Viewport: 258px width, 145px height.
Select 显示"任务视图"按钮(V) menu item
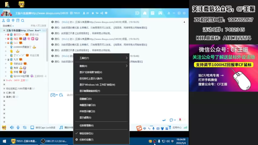tap(101, 72)
